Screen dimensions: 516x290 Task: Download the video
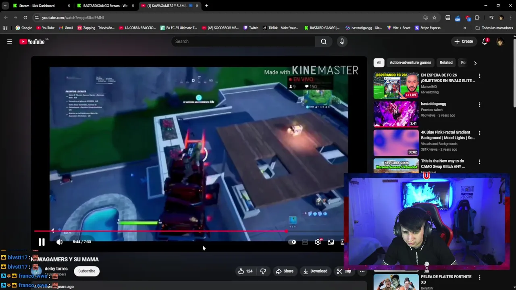[x=315, y=271]
